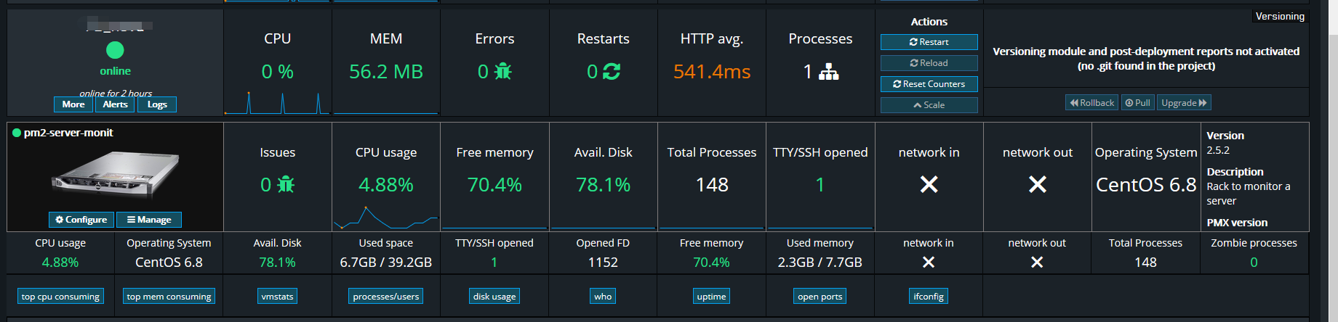Click the Processes cluster icon
The width and height of the screenshot is (1338, 322).
click(828, 71)
